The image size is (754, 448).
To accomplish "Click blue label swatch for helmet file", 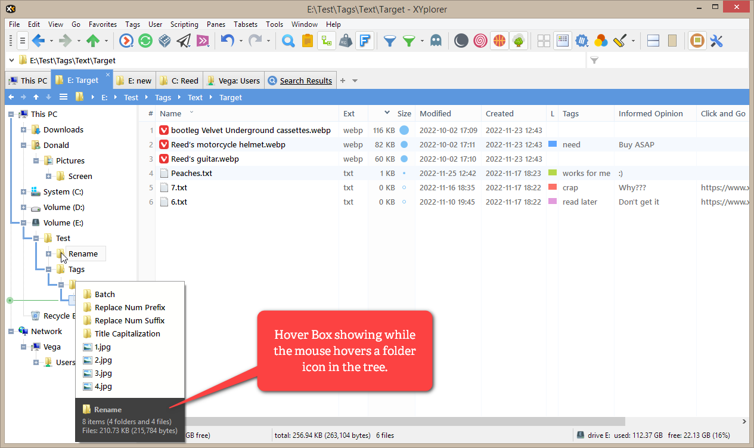I will 552,144.
